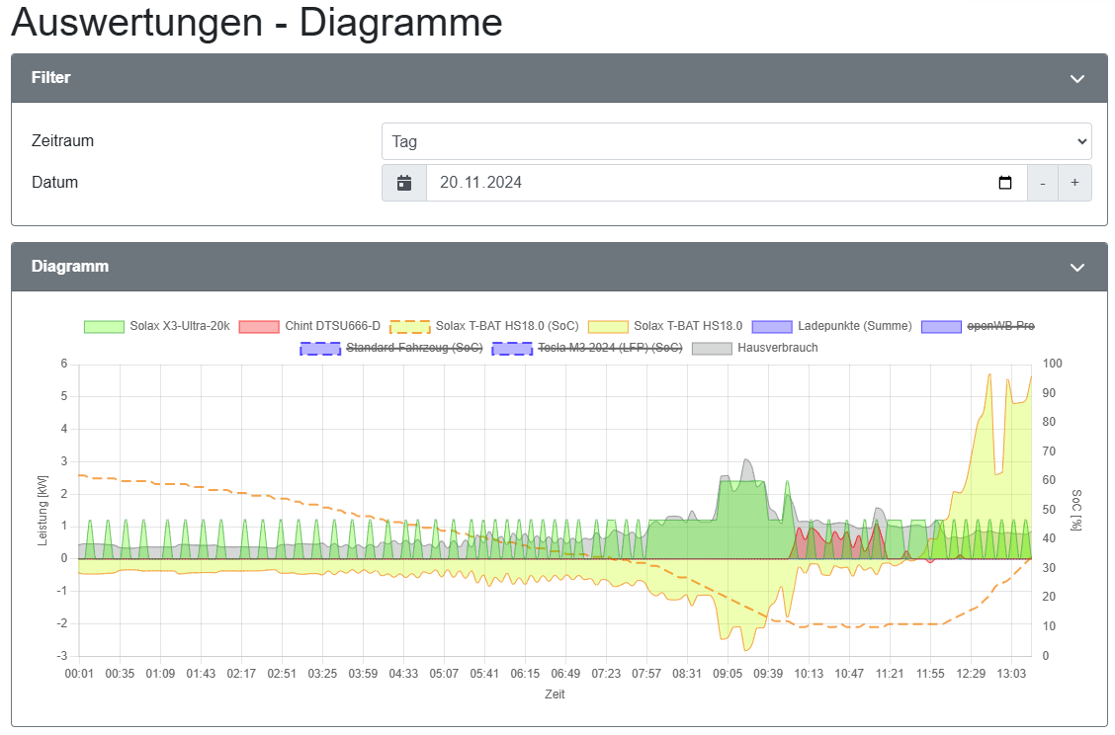This screenshot has height=735, width=1115.
Task: Click the Filter panel header title
Action: click(50, 77)
